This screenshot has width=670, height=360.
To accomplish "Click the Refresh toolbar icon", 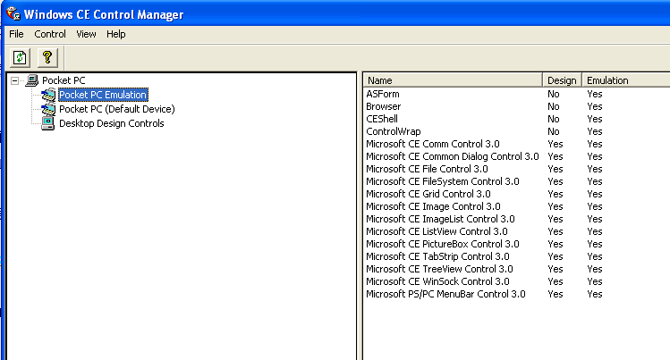I will (x=20, y=57).
